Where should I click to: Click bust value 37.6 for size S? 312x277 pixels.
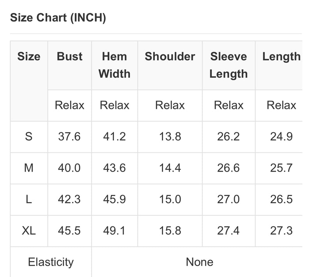(69, 137)
